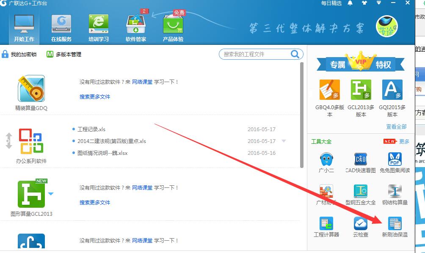
Task: Click the file list vertical scrollbar
Action: (x=302, y=115)
